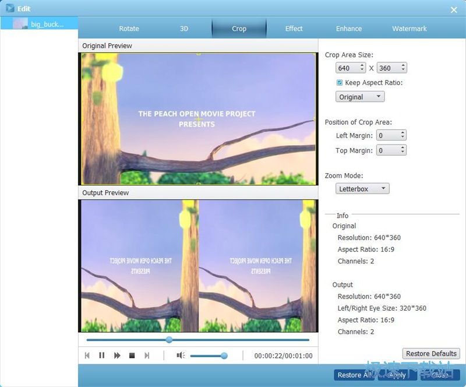Switch to the Rotate tab
The height and width of the screenshot is (387, 466).
click(x=129, y=29)
